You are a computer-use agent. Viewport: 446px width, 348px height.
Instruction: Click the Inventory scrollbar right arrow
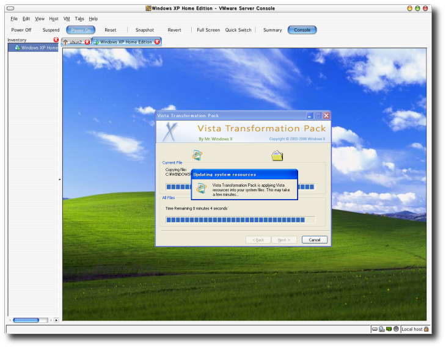click(56, 320)
